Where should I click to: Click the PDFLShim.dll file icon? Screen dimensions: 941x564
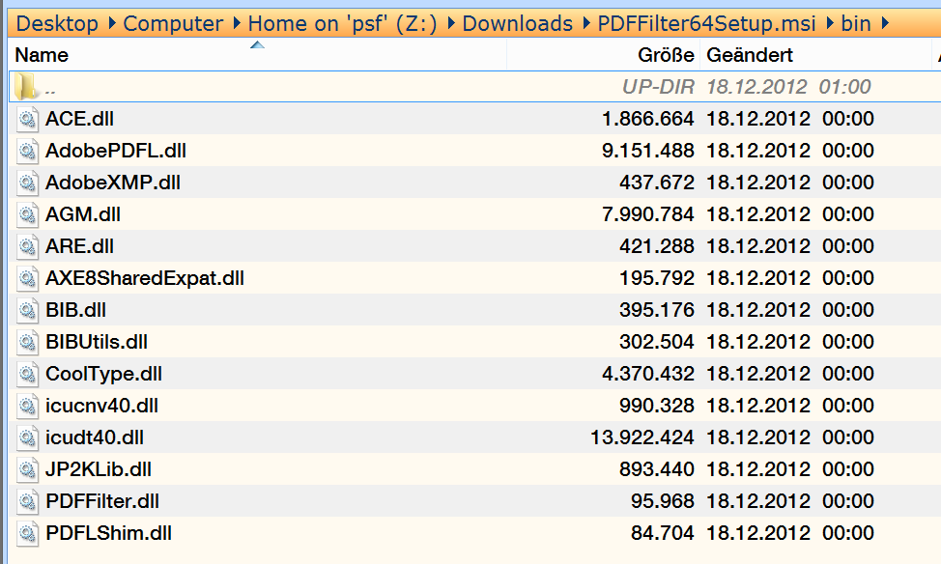pos(27,533)
